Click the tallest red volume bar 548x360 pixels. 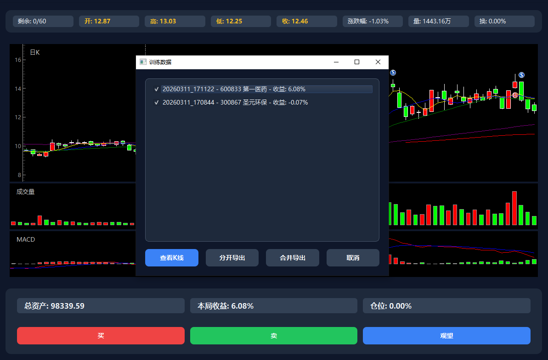(x=514, y=208)
